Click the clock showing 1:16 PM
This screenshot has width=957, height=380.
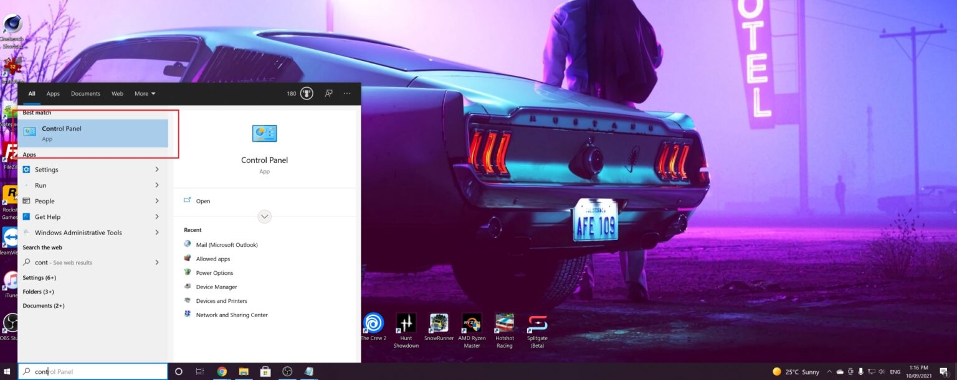click(x=918, y=371)
